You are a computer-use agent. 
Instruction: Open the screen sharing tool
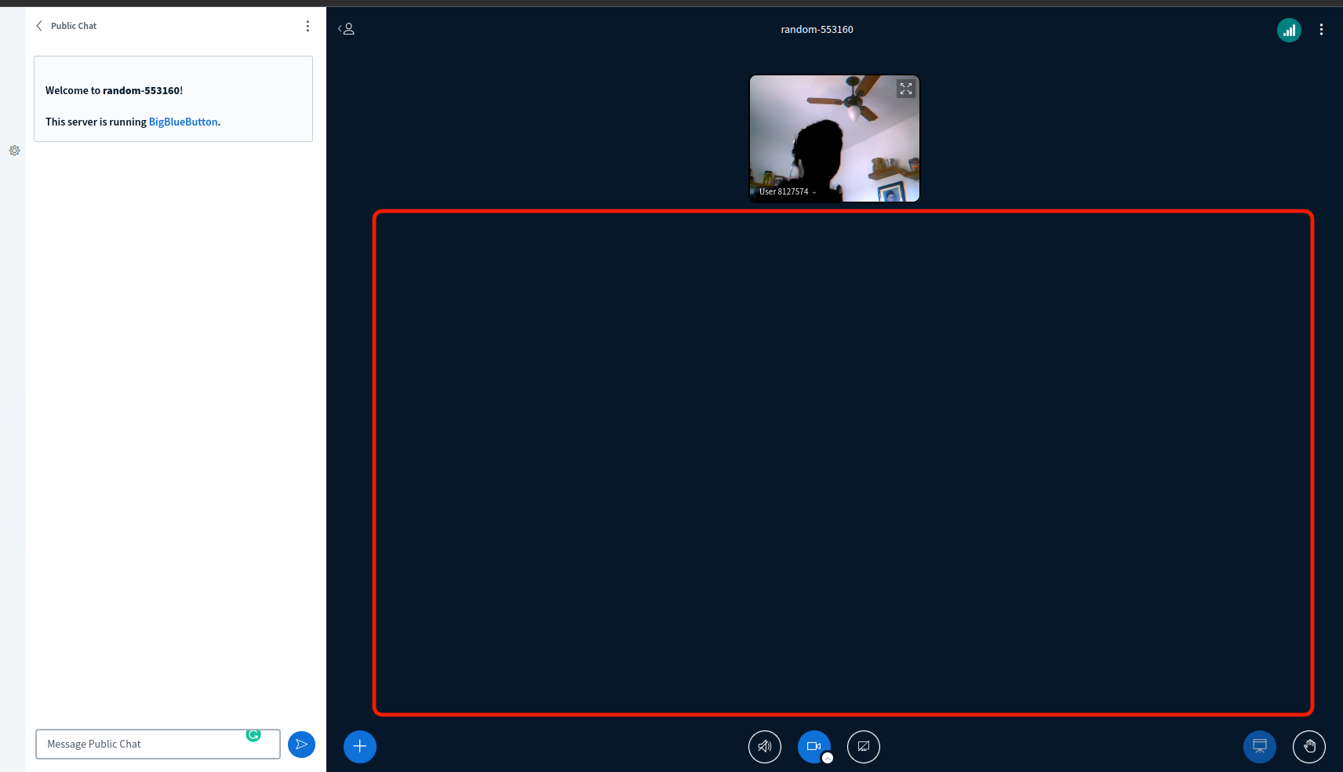coord(863,746)
